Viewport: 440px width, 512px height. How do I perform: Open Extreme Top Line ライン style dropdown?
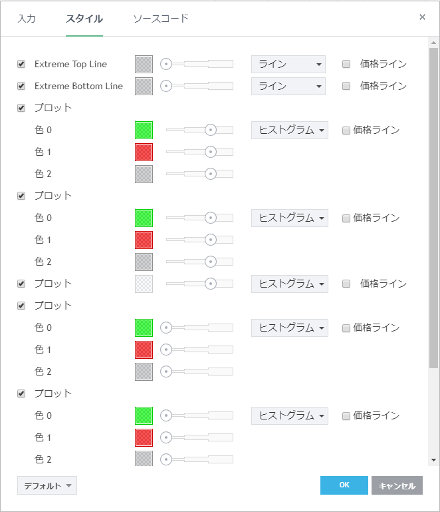click(288, 64)
